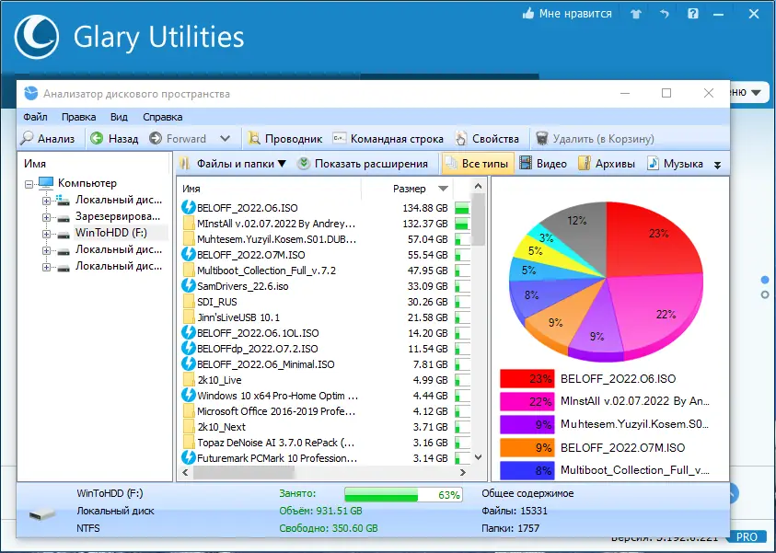Click the Futuremark PCMark 10 file icon
776x553 pixels.
coord(188,457)
